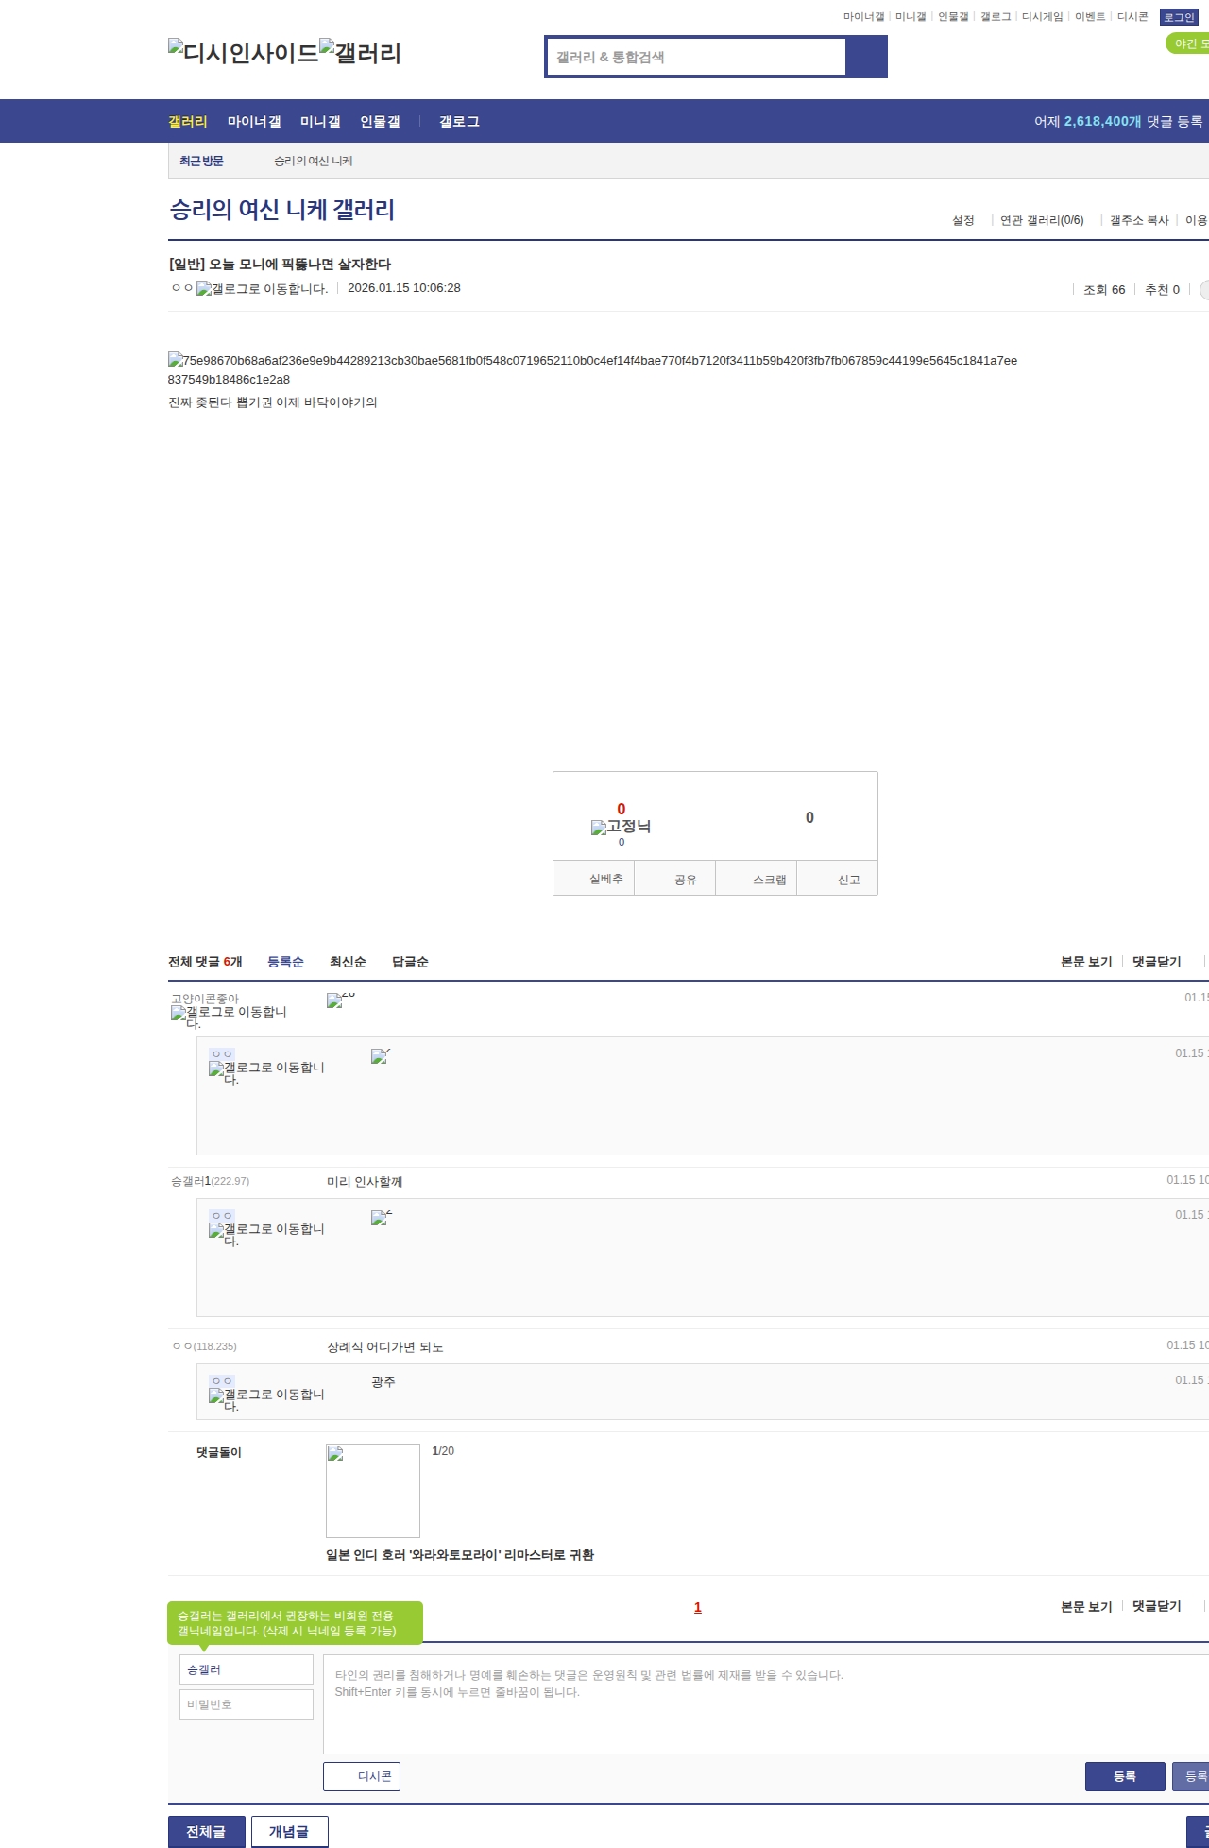Click the 실베추 button under the recommend box
Viewport: 1209px width, 1848px height.
[593, 878]
